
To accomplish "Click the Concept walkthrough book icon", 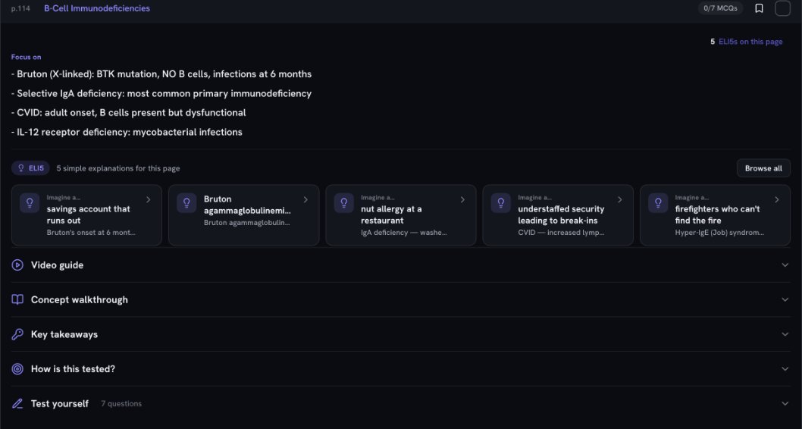I will coord(17,299).
